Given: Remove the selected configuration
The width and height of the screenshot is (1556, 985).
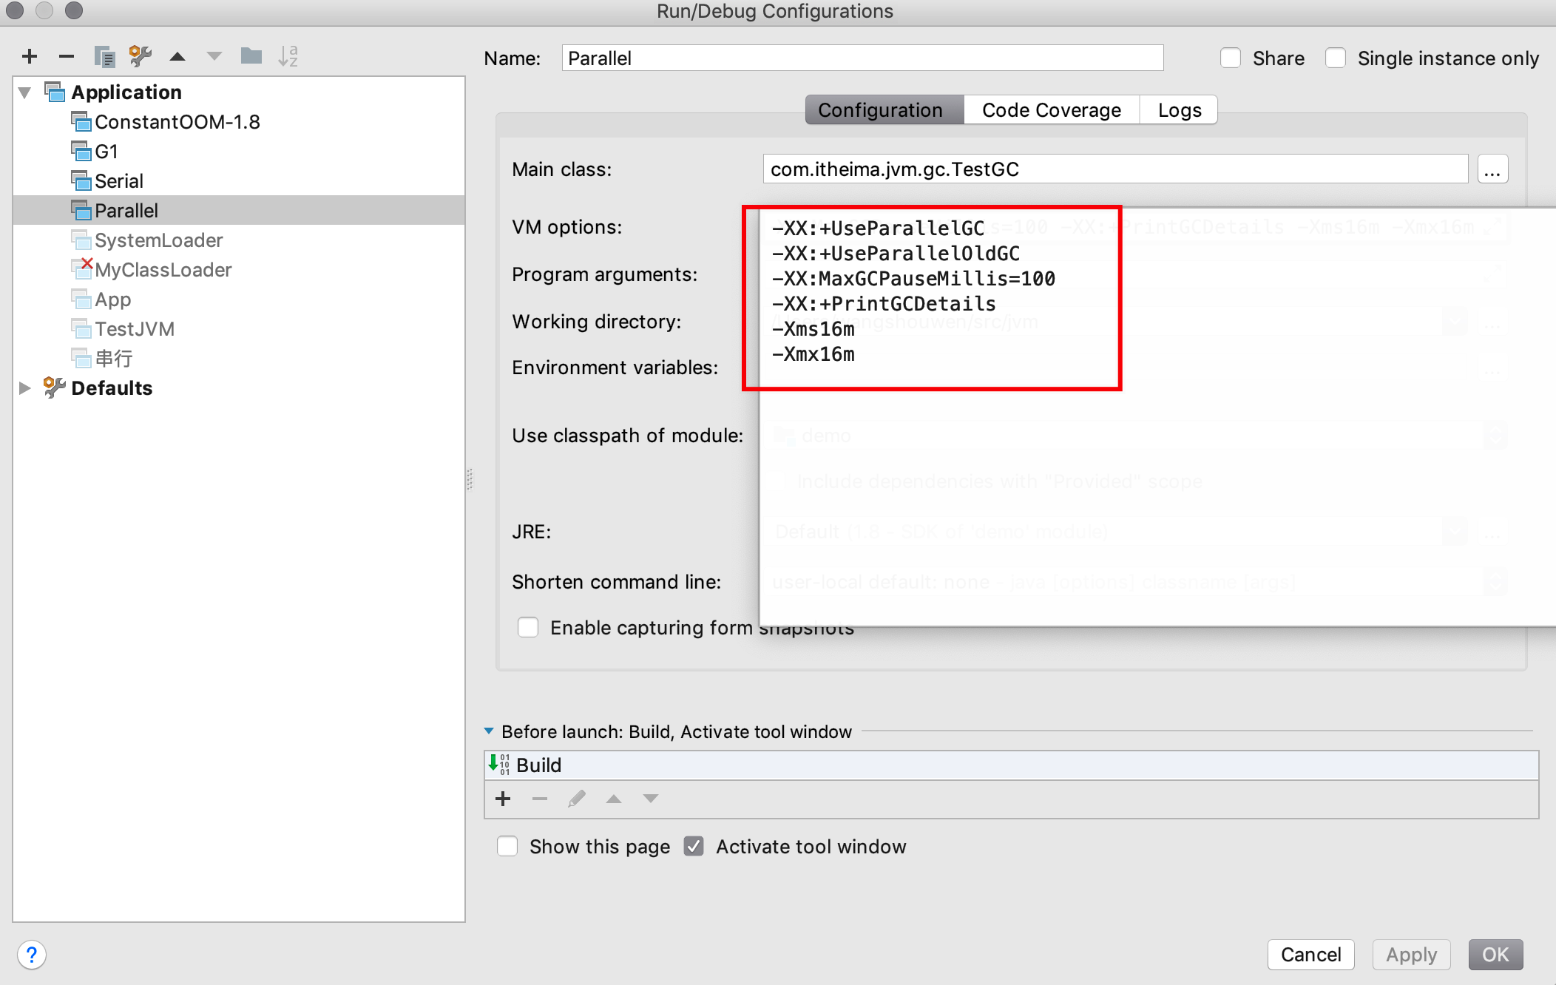Looking at the screenshot, I should click(x=67, y=56).
